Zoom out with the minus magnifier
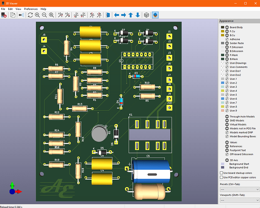 [x=44, y=15]
